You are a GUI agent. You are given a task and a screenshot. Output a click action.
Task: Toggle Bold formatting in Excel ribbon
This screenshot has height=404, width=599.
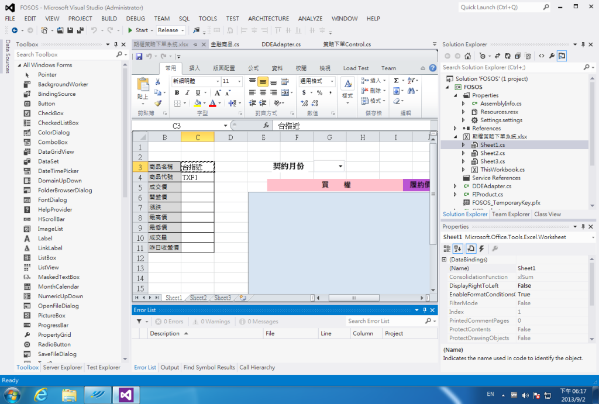177,92
